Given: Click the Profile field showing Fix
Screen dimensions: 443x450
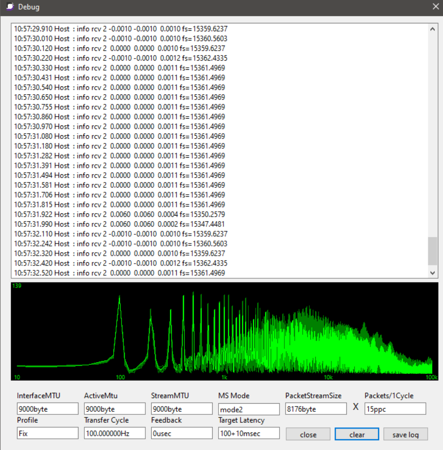Looking at the screenshot, I should (47, 433).
